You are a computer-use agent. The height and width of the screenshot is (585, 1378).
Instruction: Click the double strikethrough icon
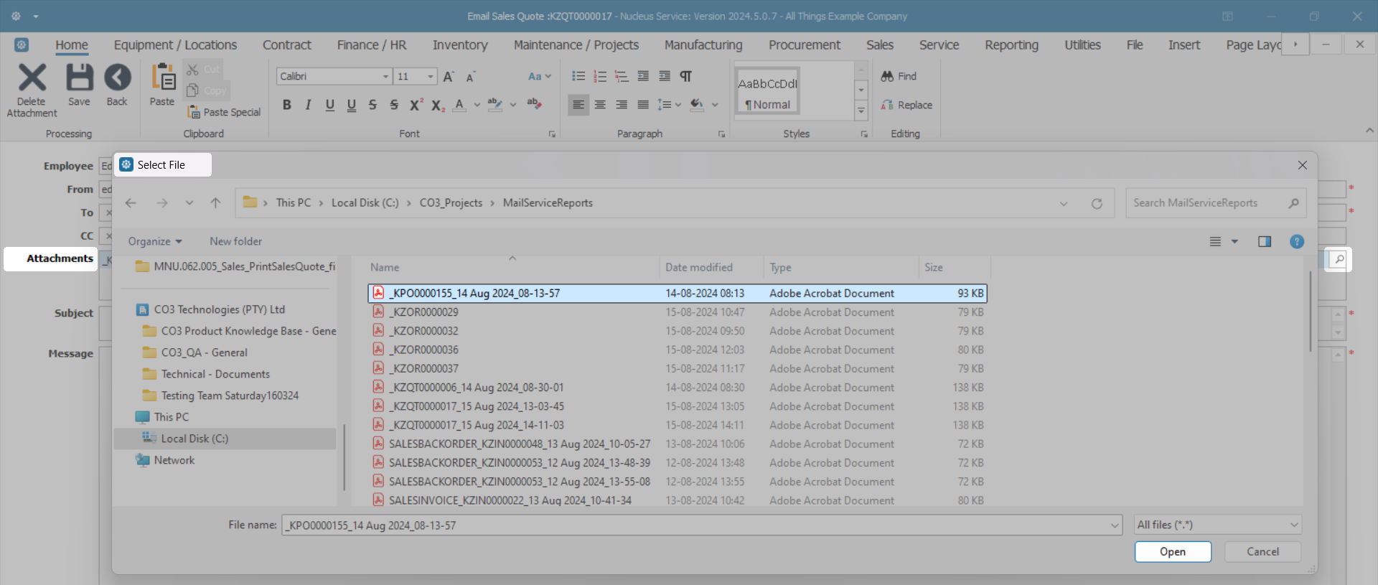pos(394,105)
